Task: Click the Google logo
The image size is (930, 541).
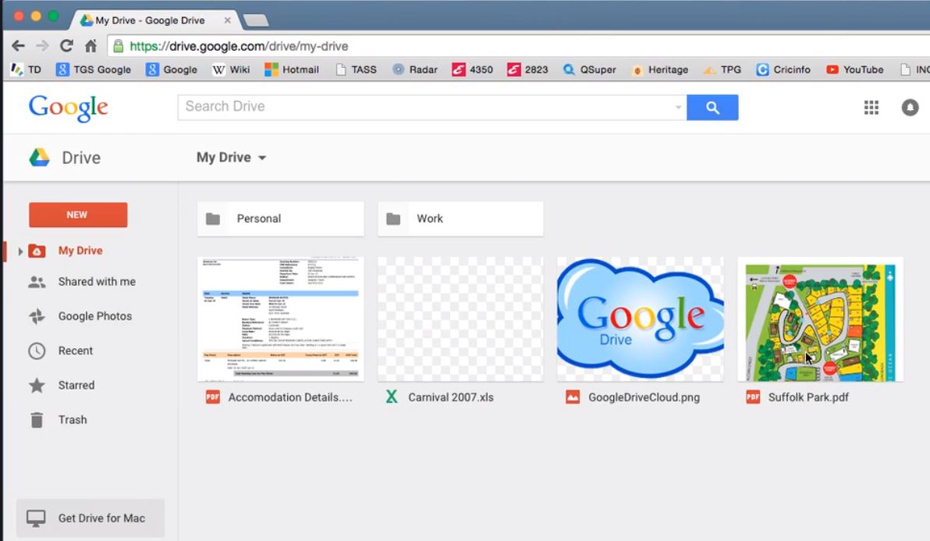Action: (x=68, y=108)
